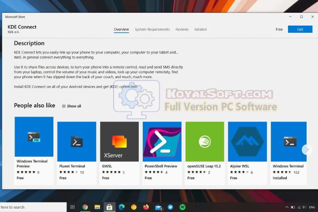Screen dimensions: 318x212
Task: Click the Show all grid icon
Action: (64, 106)
